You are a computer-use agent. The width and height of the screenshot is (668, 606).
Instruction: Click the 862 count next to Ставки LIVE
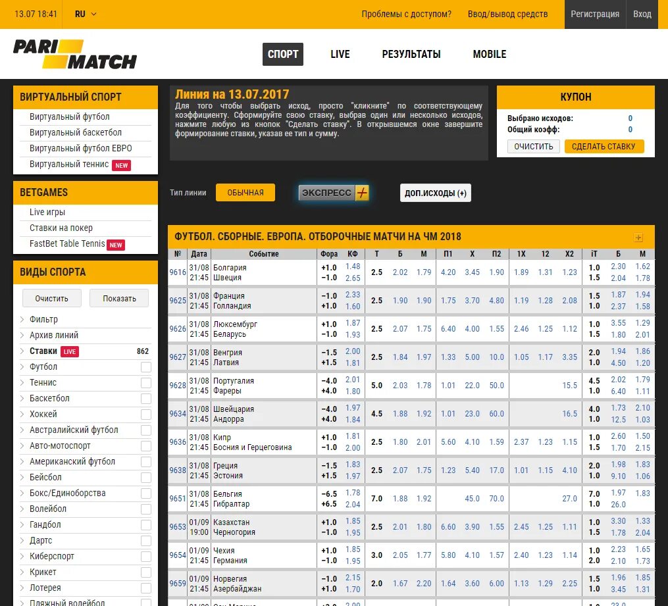tap(143, 351)
